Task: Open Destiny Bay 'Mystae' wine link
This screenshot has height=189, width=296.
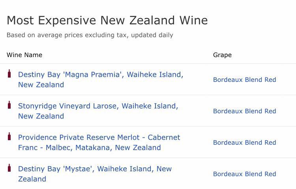Action: [95, 169]
